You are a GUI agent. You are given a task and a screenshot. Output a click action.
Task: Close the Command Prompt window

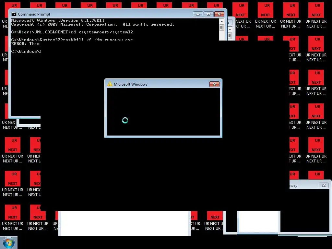[x=219, y=14]
